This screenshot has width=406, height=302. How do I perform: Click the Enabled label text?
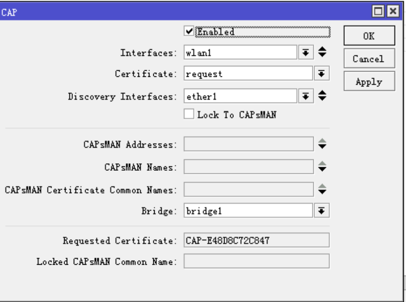(x=216, y=32)
